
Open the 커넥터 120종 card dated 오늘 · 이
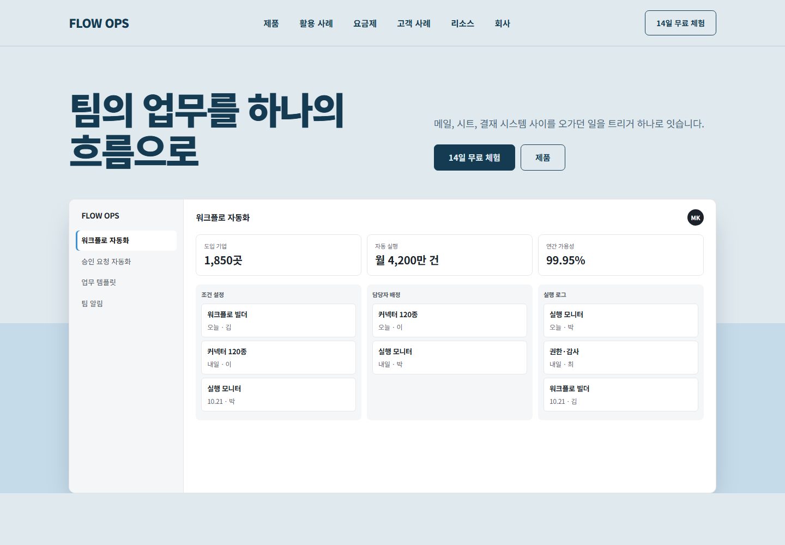(450, 320)
